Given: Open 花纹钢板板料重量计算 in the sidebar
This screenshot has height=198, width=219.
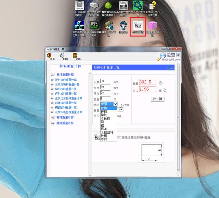Looking at the screenshot, I should (68, 112).
